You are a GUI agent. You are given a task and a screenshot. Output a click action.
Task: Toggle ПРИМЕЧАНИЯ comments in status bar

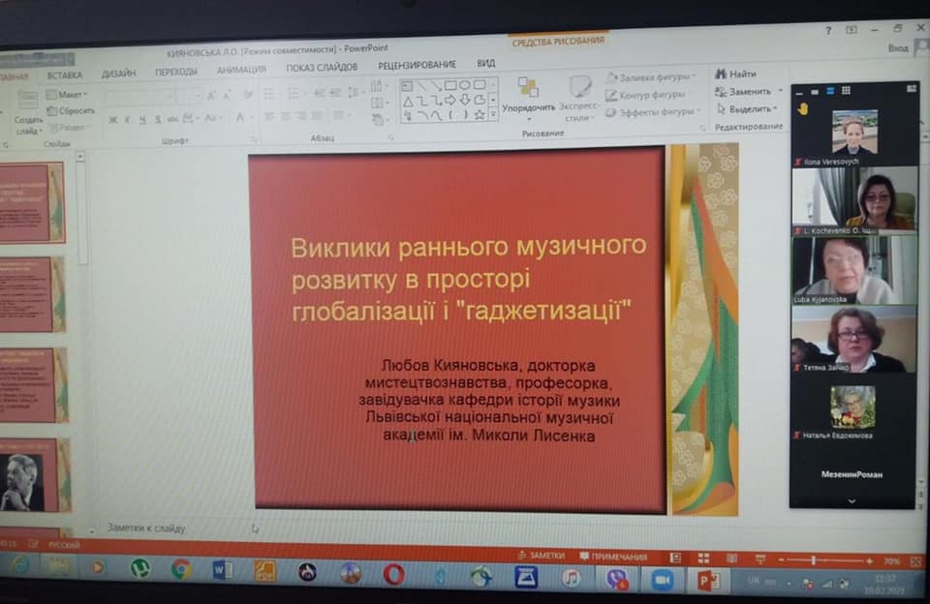click(613, 557)
